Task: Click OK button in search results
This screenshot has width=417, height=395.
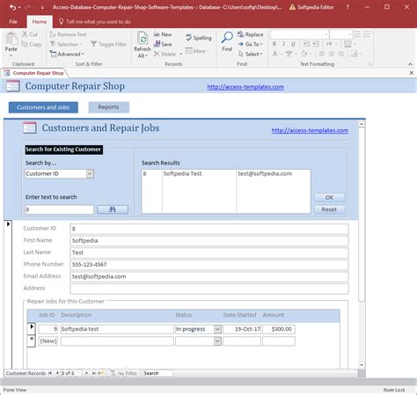Action: 329,197
